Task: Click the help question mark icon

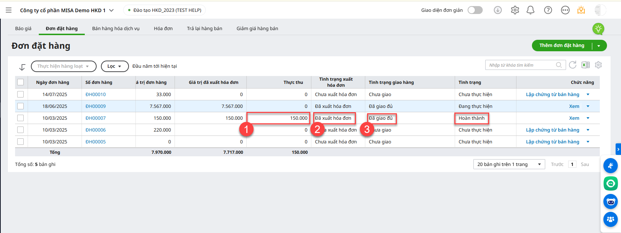Action: [x=548, y=10]
